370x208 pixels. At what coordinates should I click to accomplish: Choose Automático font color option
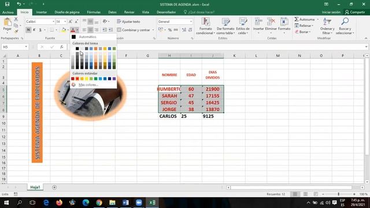click(x=93, y=37)
